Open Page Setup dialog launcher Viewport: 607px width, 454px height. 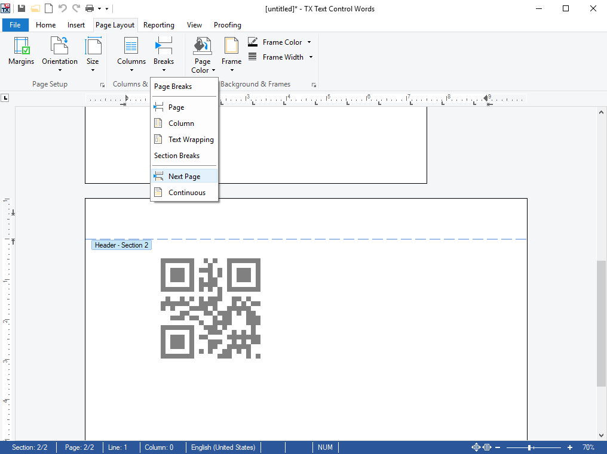(102, 85)
